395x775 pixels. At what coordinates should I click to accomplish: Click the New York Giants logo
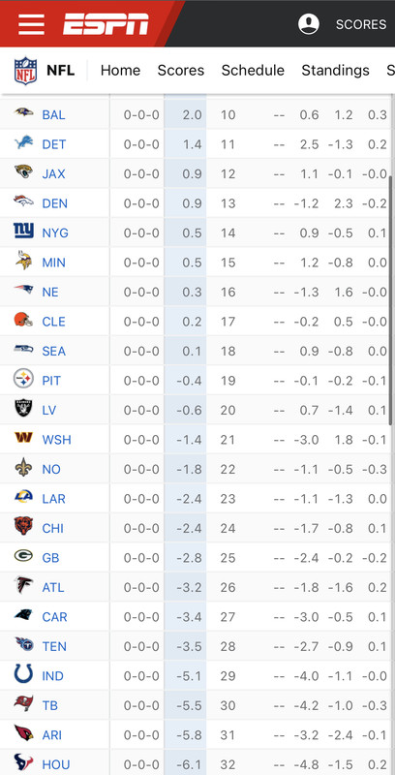[23, 231]
